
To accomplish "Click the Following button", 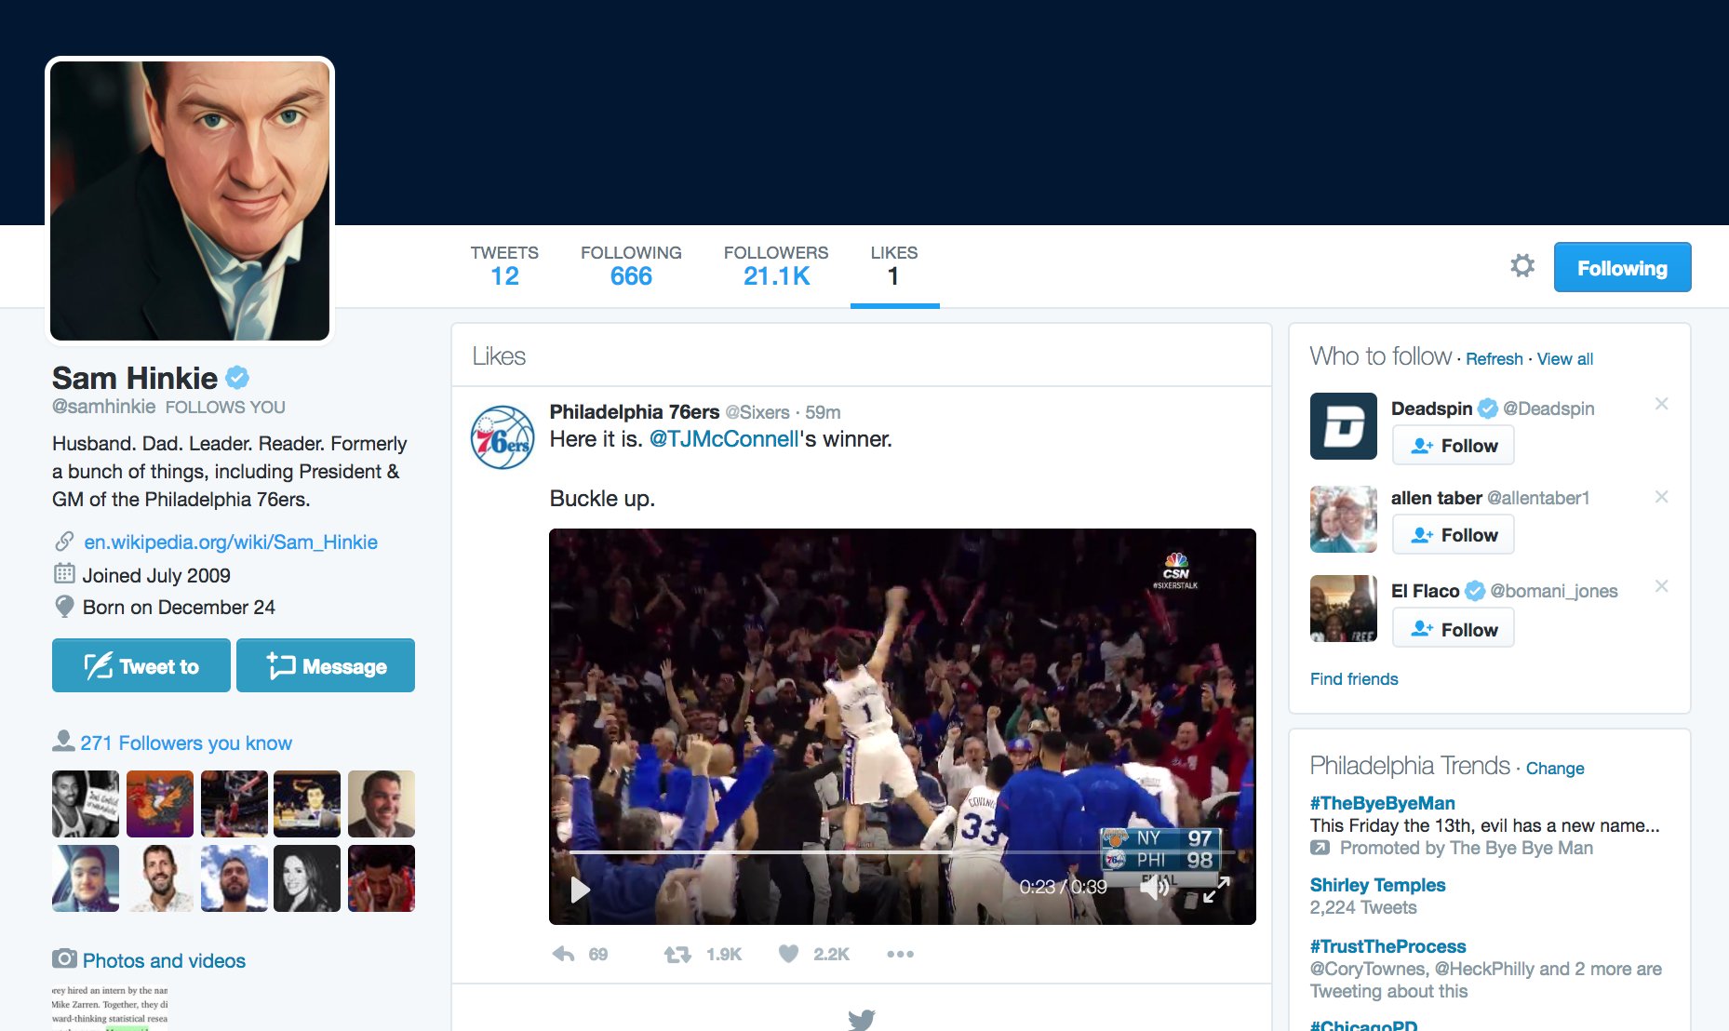I will (1622, 268).
